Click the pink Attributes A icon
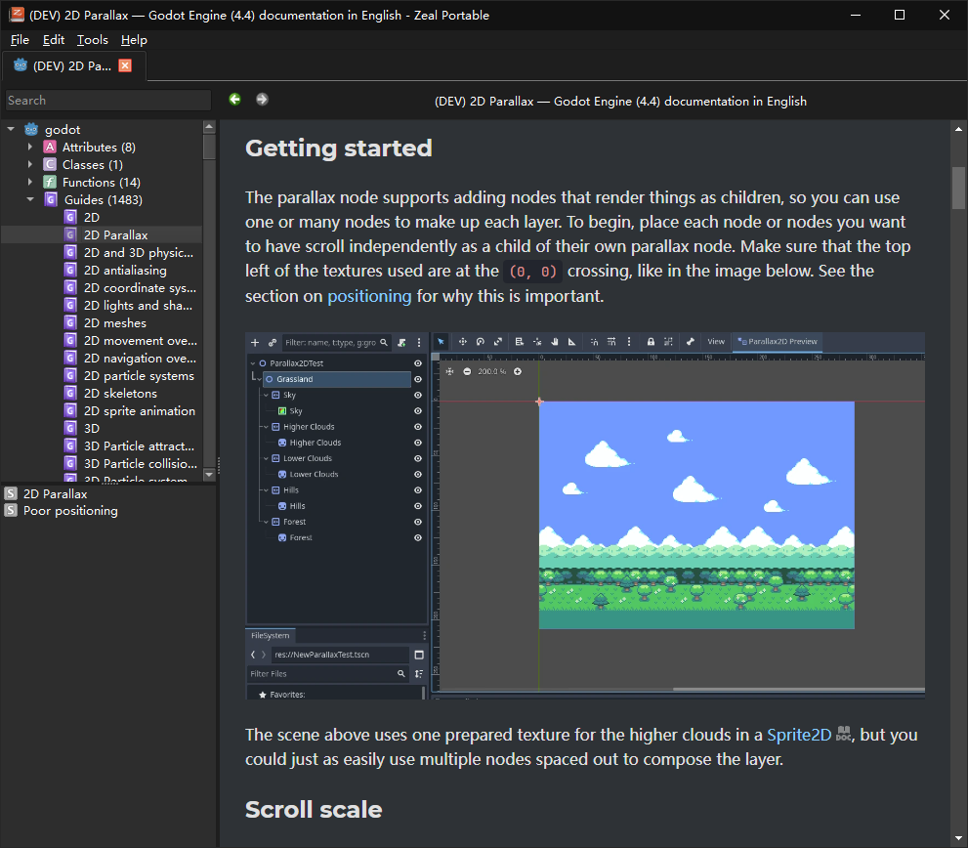 50,147
